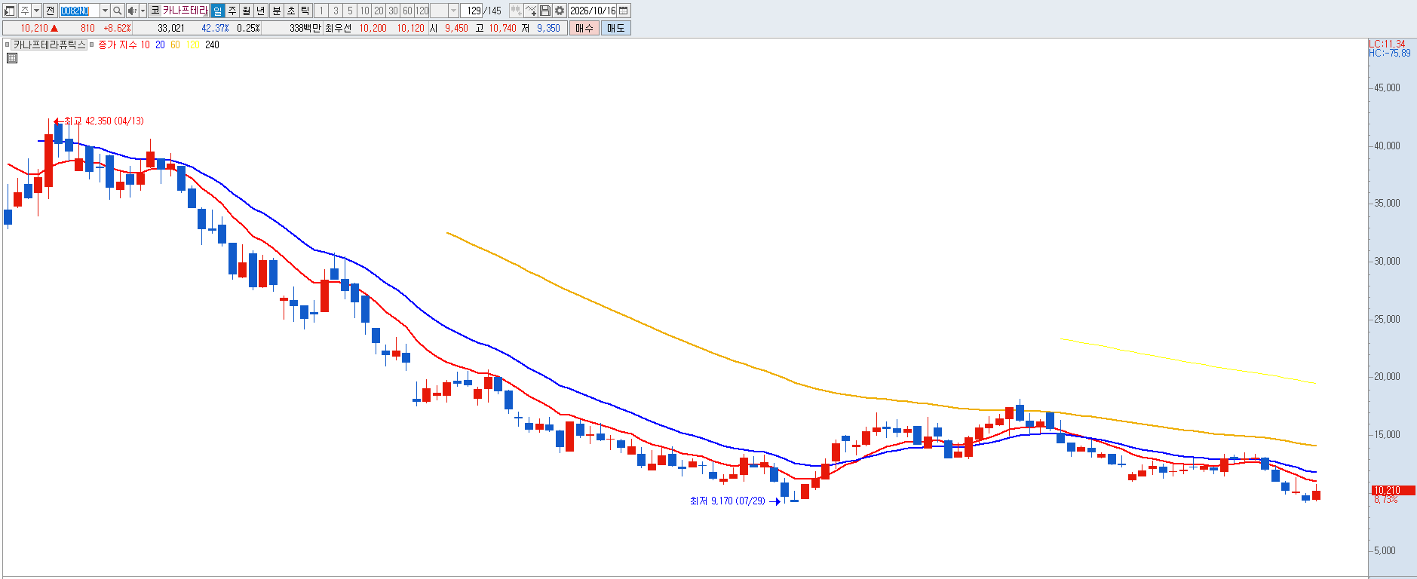Select the 5 interval toolbar button
This screenshot has width=1417, height=579.
[350, 11]
